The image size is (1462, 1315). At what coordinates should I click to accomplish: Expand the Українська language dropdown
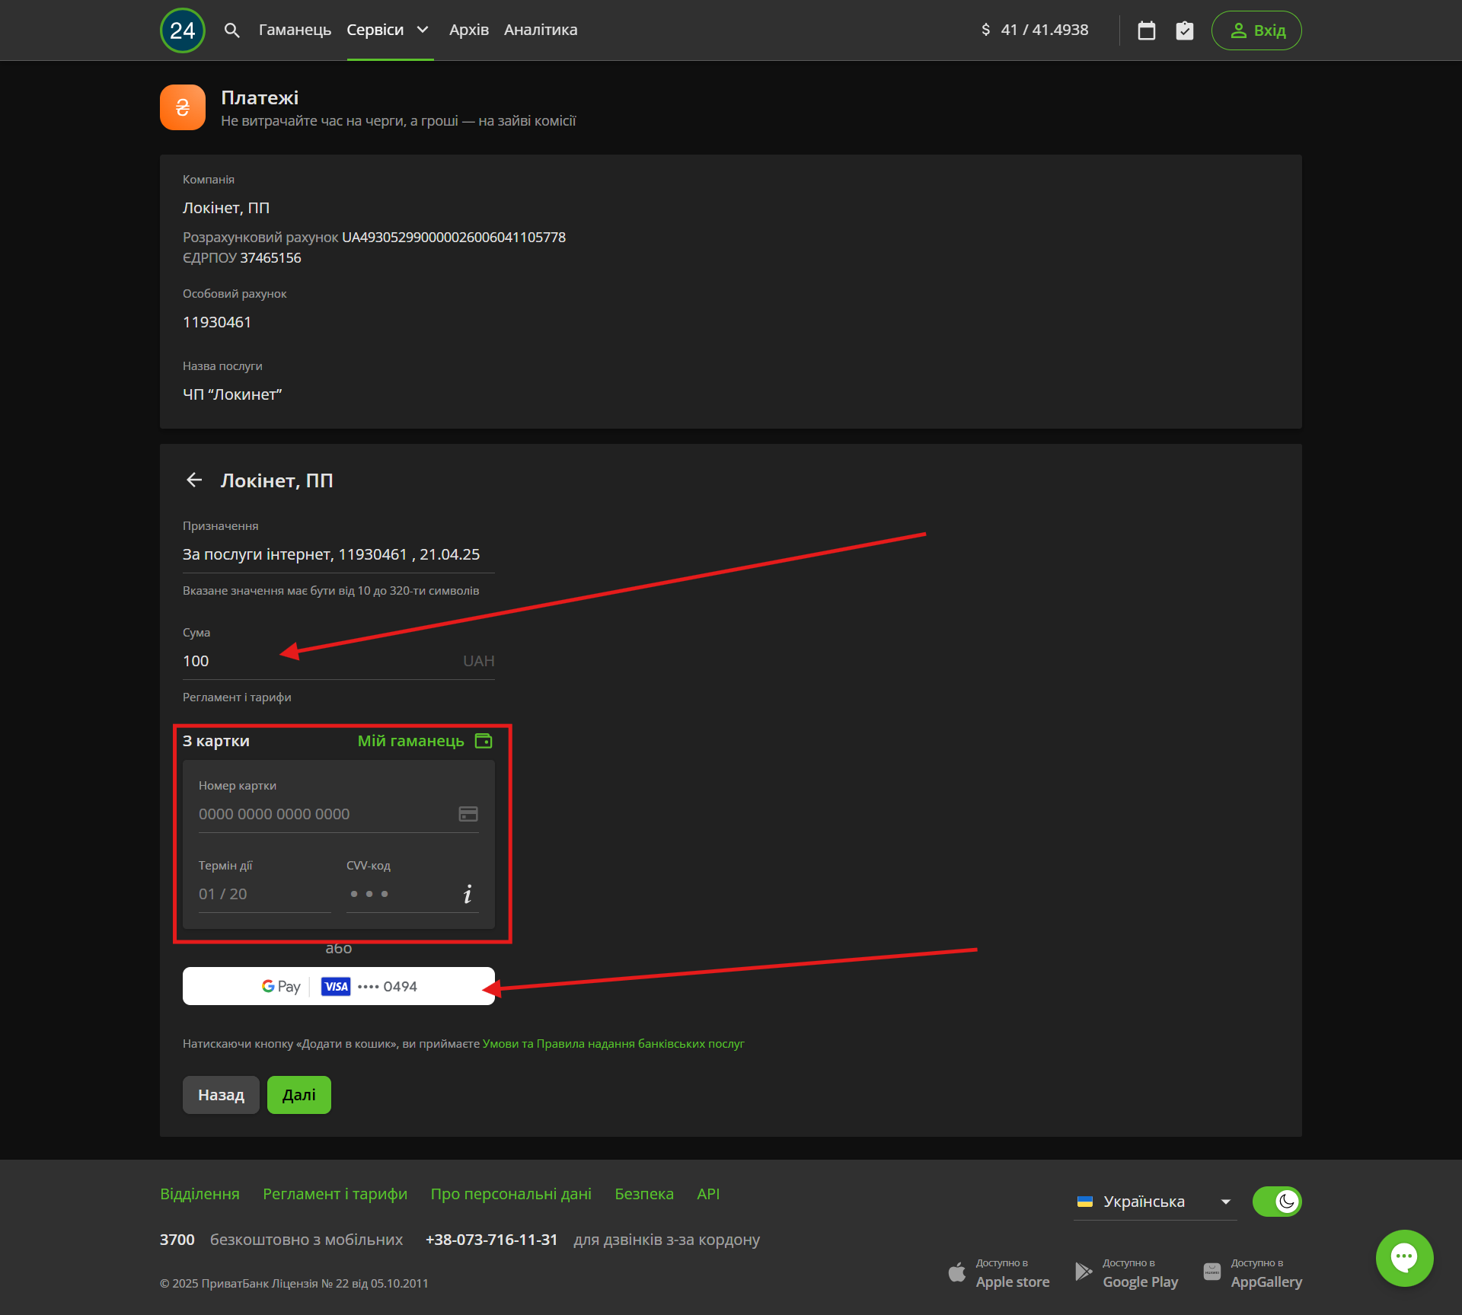[1155, 1202]
